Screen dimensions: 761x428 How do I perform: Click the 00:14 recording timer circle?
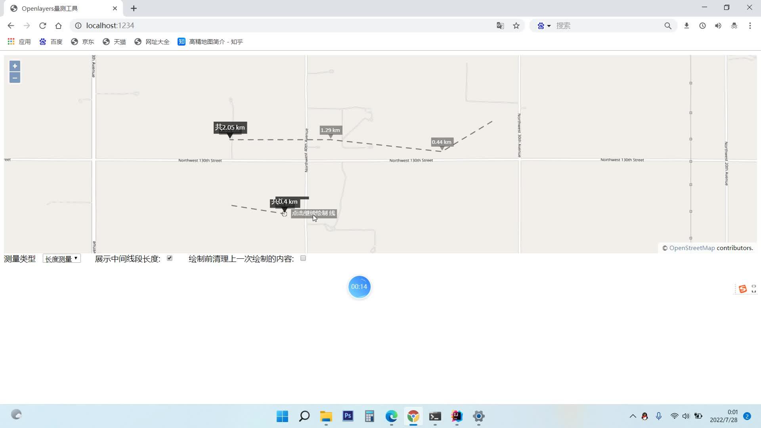(359, 287)
